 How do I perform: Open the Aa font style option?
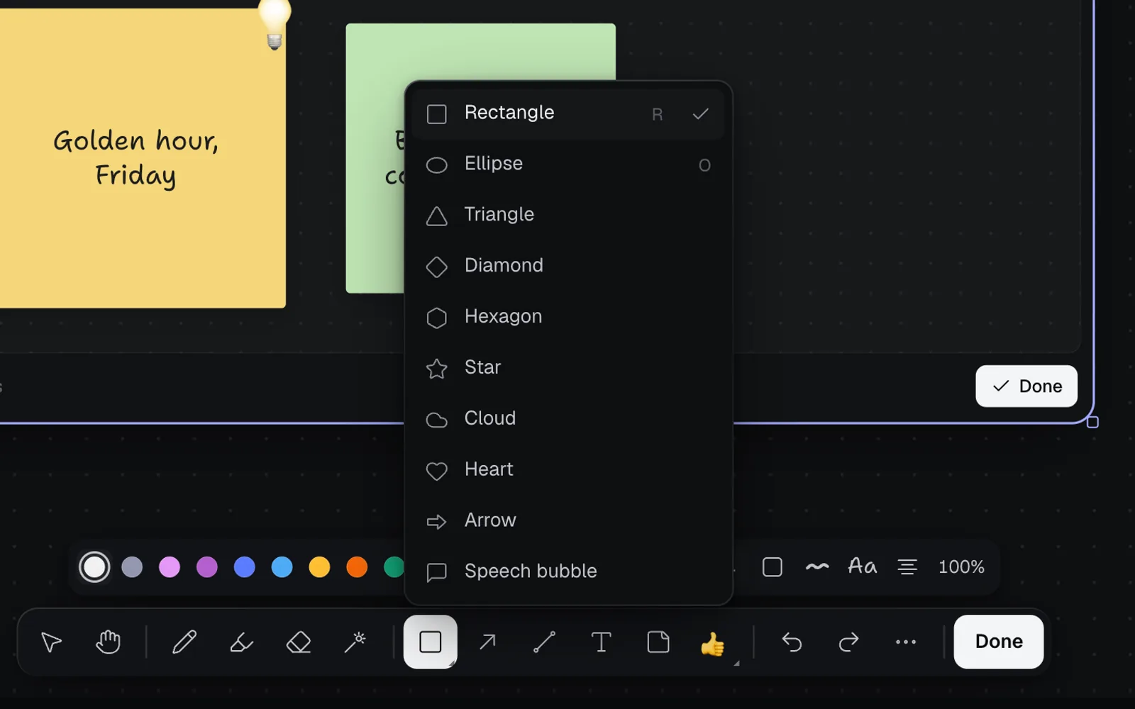(863, 566)
